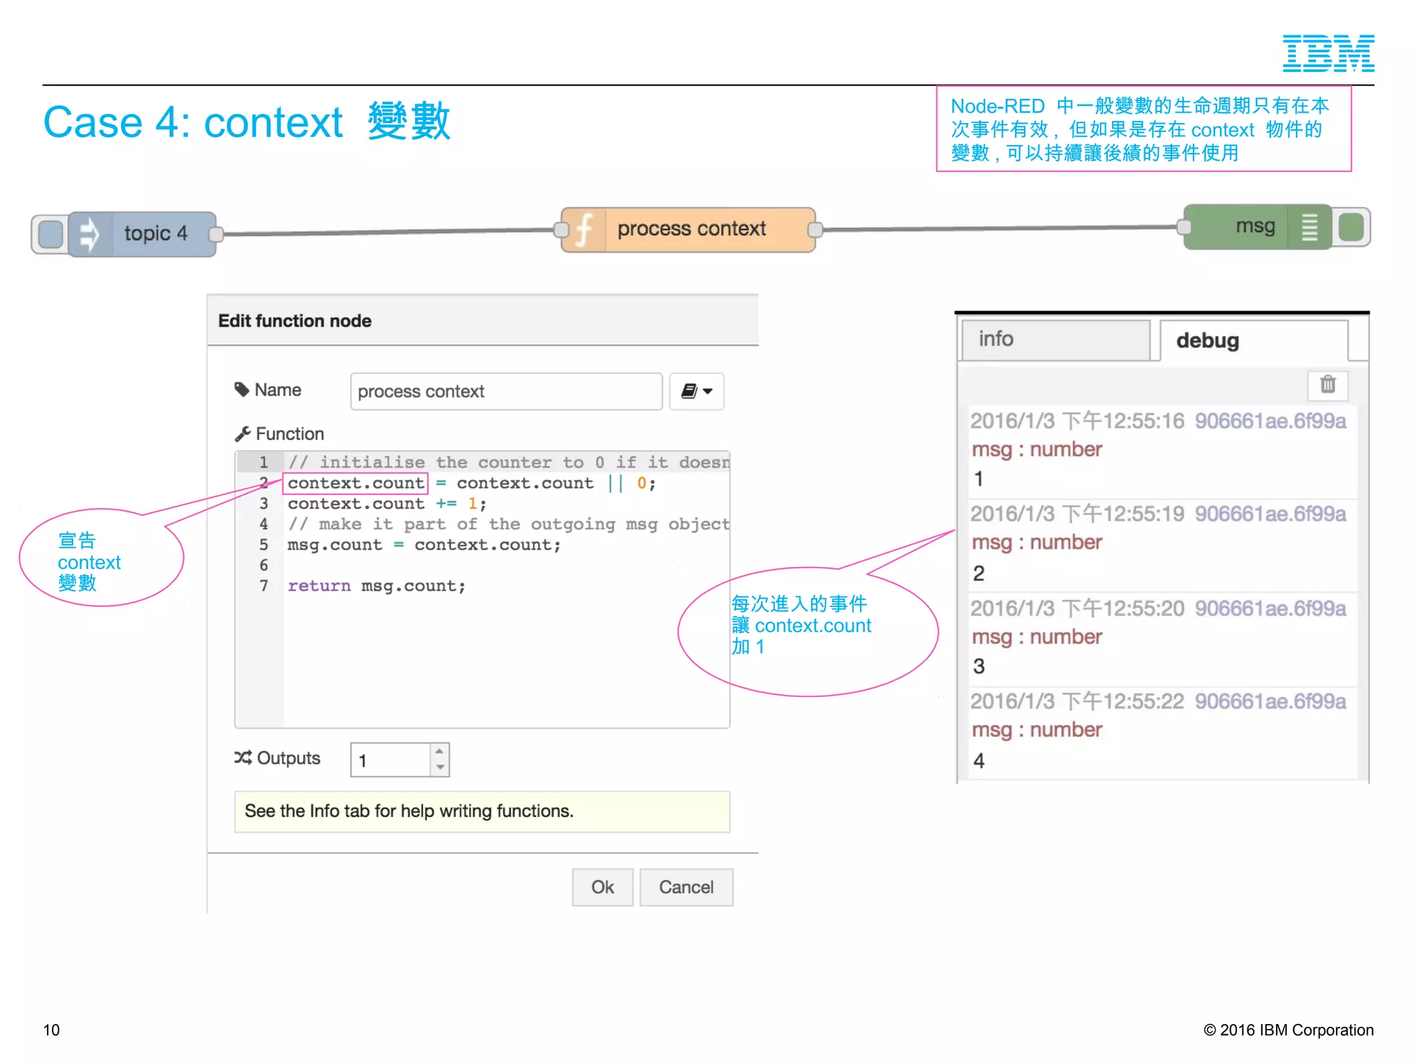This screenshot has width=1417, height=1062.
Task: Click the Ok button
Action: [602, 887]
